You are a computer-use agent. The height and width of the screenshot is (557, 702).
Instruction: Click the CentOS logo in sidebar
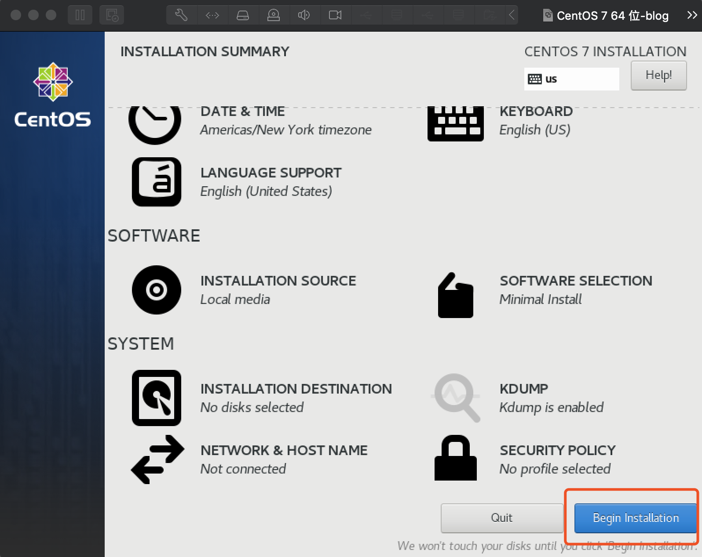pyautogui.click(x=53, y=95)
